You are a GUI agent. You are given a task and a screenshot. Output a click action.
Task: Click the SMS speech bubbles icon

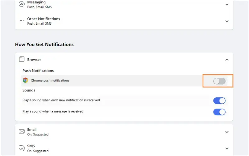pyautogui.click(x=21, y=148)
